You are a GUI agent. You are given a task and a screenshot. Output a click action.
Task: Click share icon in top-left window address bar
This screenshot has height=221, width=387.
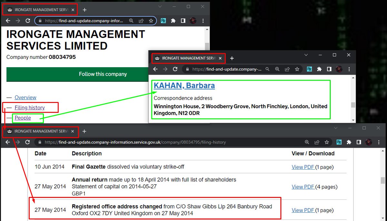(141, 21)
